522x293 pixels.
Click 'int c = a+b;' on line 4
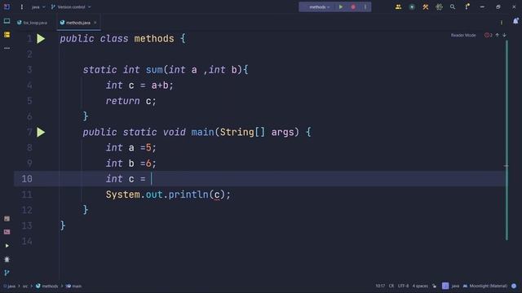point(139,85)
